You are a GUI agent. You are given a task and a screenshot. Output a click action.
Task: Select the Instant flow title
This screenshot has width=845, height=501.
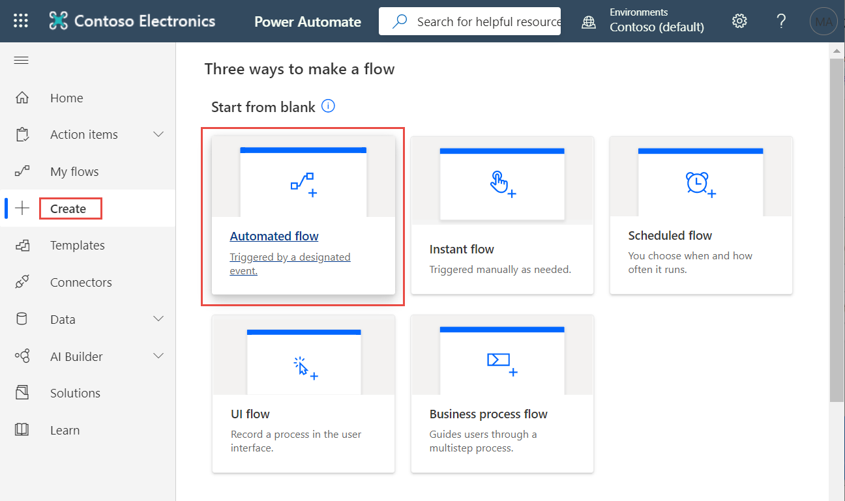click(x=462, y=249)
